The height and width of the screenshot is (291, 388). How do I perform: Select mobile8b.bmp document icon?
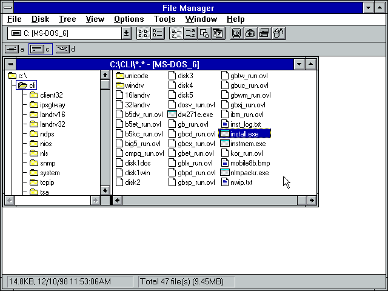(225, 163)
